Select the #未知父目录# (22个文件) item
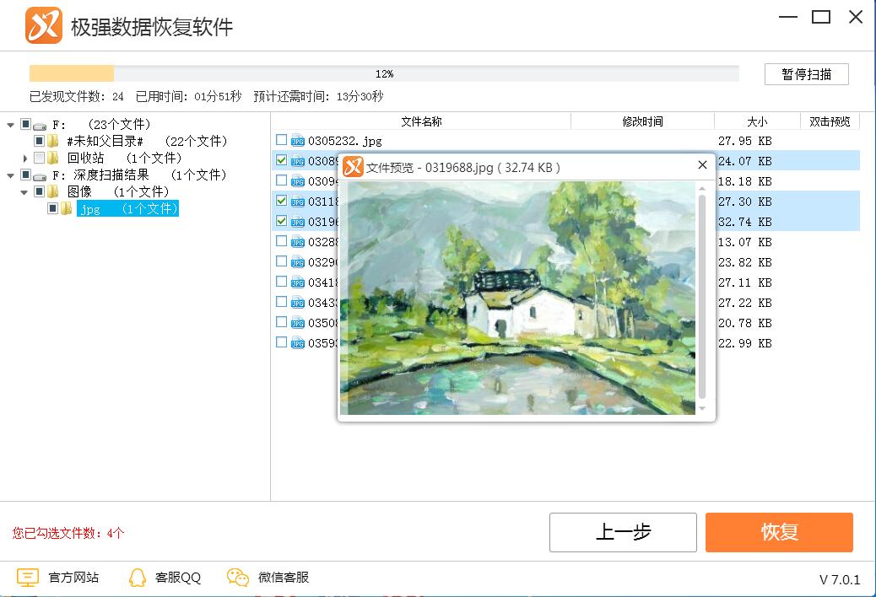876x597 pixels. 147,141
